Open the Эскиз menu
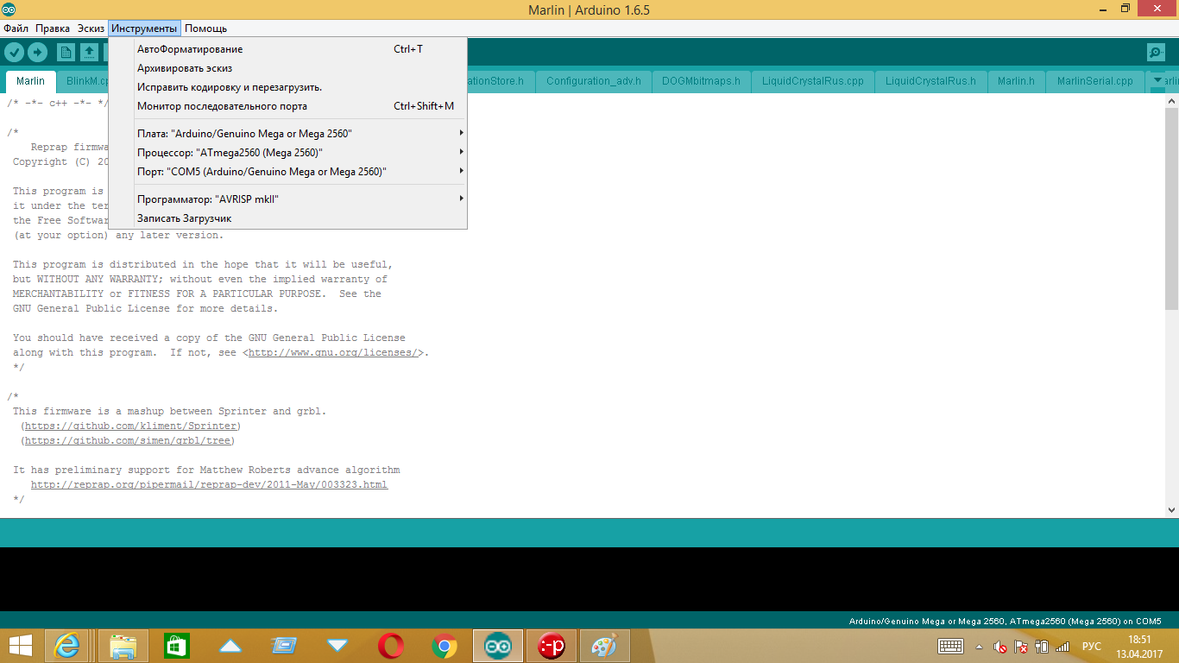This screenshot has width=1179, height=663. (x=91, y=28)
